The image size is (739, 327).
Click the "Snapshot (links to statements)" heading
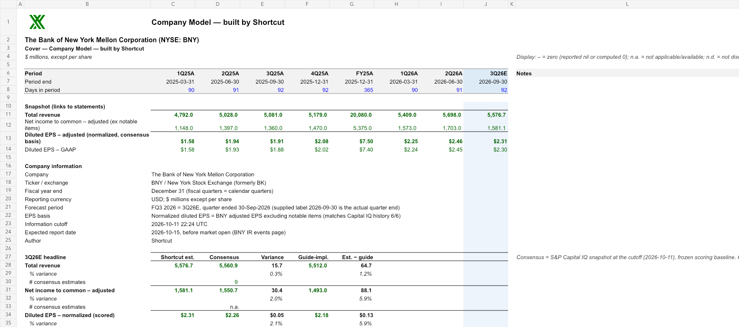click(x=65, y=106)
